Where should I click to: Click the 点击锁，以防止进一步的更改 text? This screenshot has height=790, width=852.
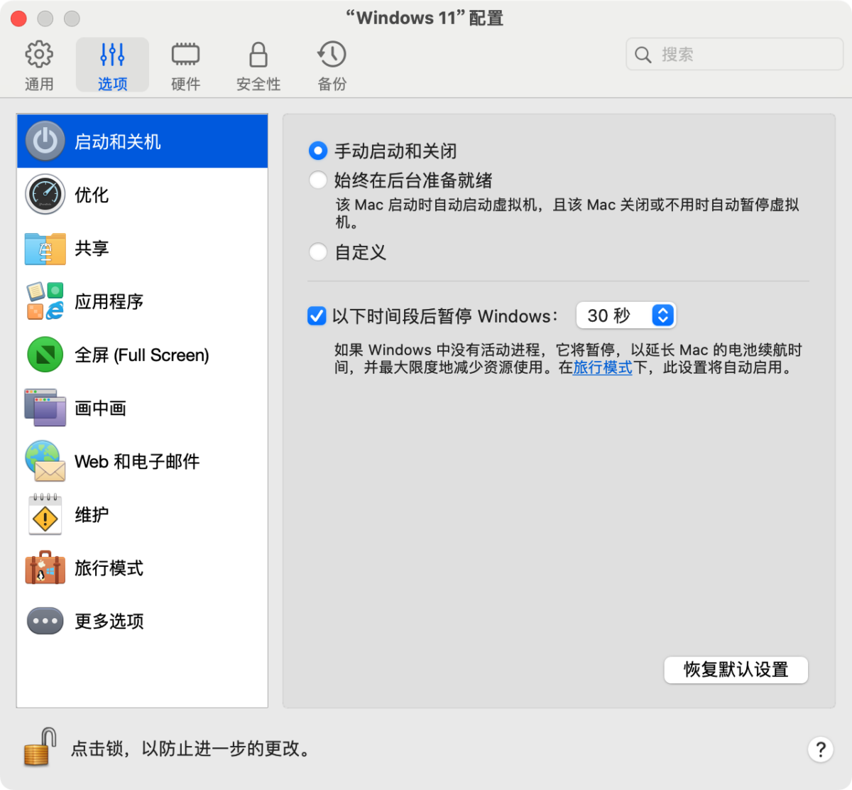click(190, 749)
